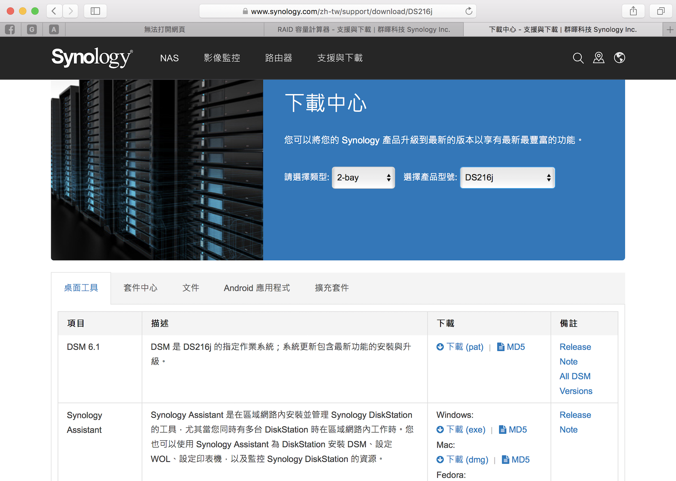Screen dimensions: 676x481
Task: Click the globe language icon
Action: tap(619, 58)
